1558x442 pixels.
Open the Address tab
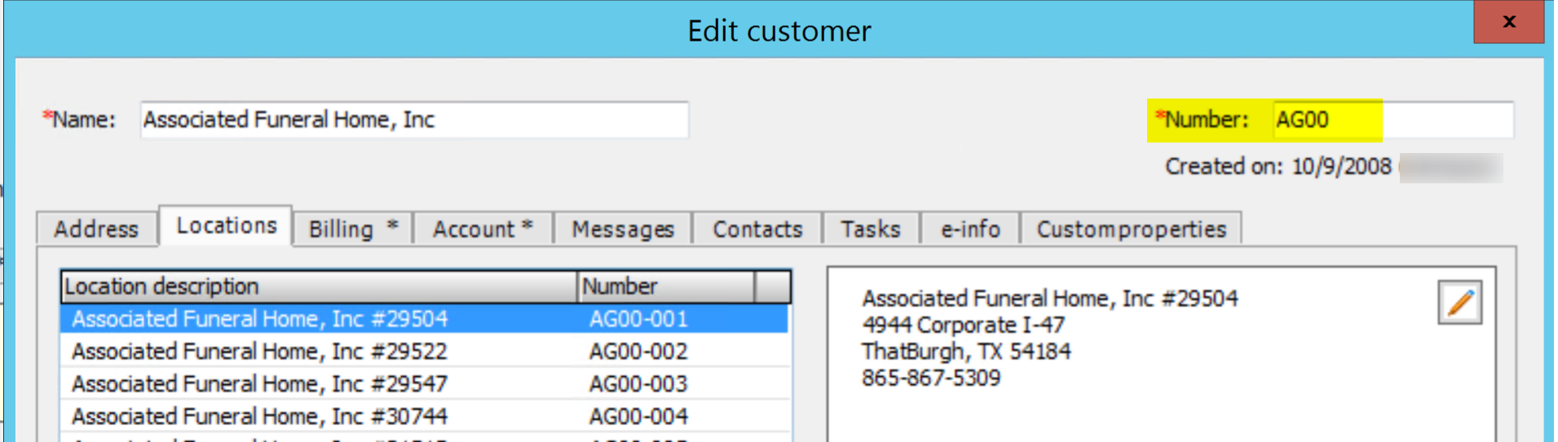pos(96,229)
